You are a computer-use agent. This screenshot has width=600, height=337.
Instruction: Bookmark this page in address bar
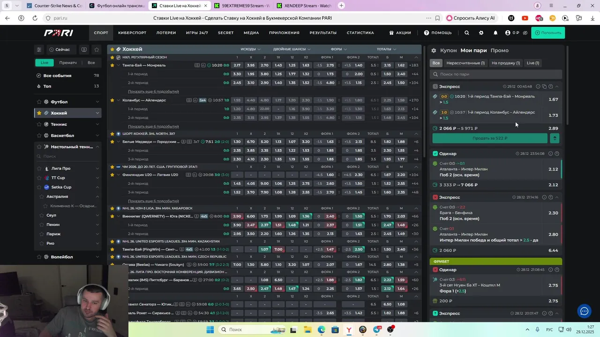(437, 18)
